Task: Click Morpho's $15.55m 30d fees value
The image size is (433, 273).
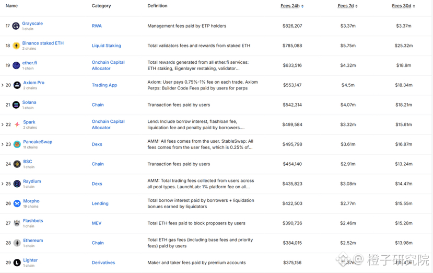Action: pyautogui.click(x=403, y=203)
